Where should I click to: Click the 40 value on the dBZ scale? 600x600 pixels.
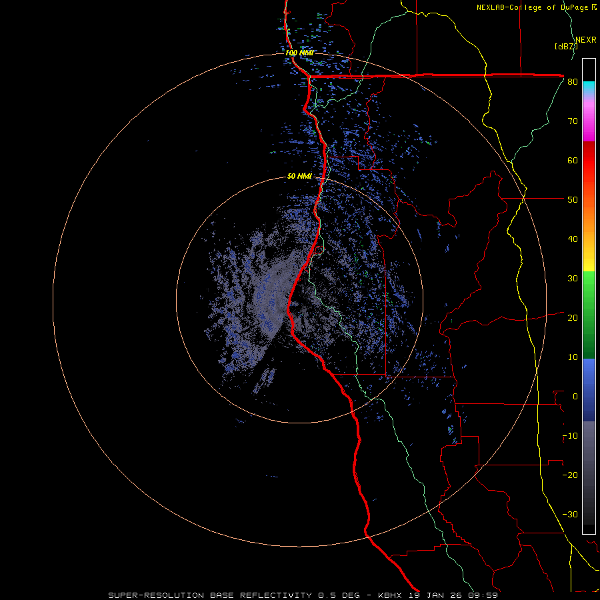pyautogui.click(x=573, y=239)
